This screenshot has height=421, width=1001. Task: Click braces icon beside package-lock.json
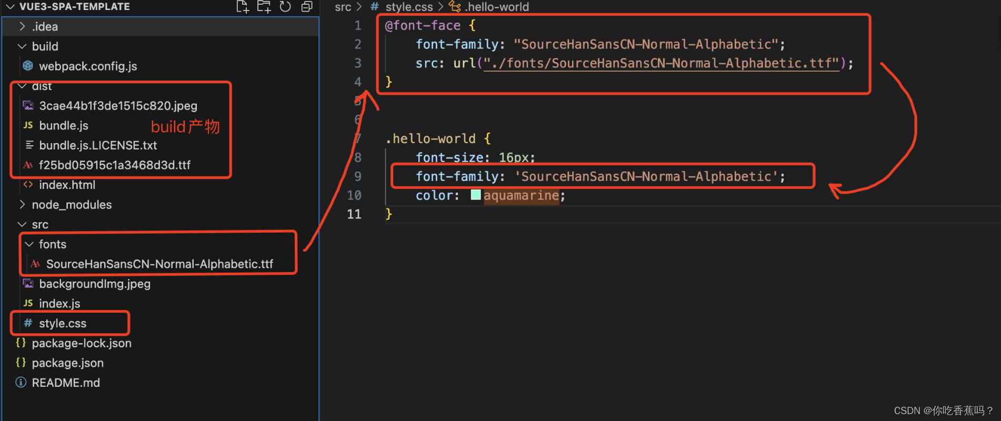(x=21, y=343)
